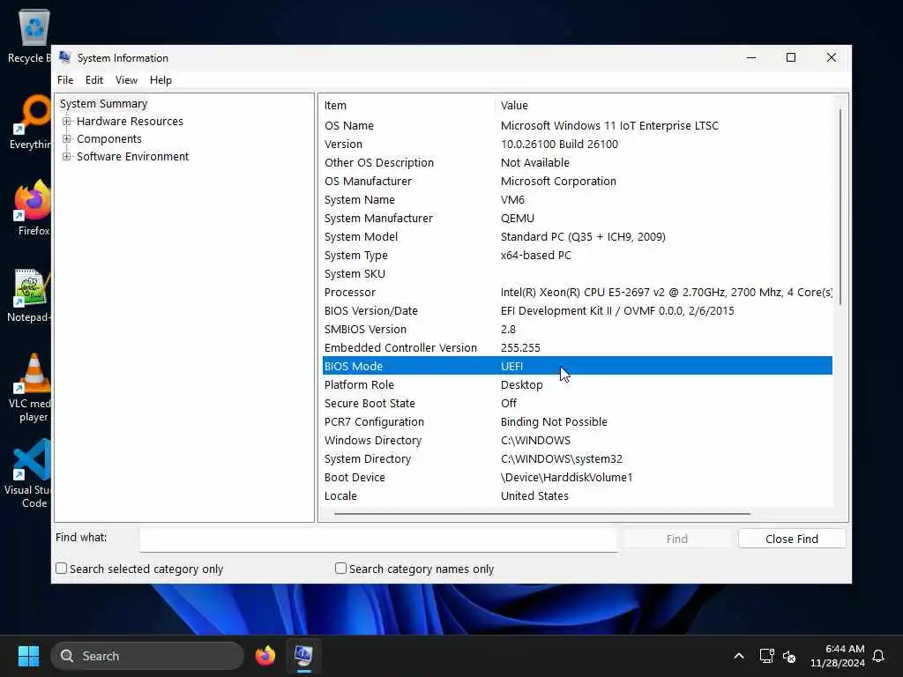Select the Version row
This screenshot has height=677, width=903.
pos(578,144)
